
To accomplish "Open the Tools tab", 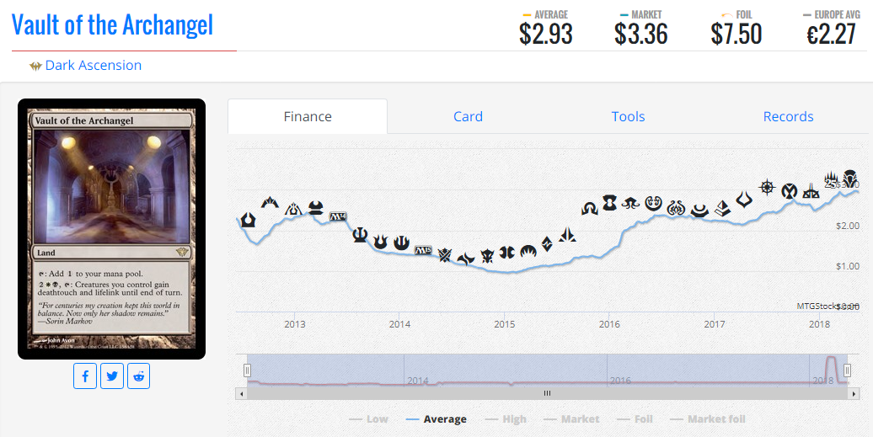I will (x=628, y=116).
